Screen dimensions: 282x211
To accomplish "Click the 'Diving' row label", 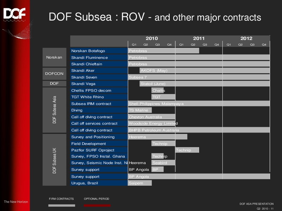I will (99, 110).
